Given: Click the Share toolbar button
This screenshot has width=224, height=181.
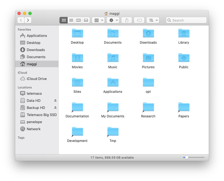Looking at the screenshot, I should pyautogui.click(x=127, y=20).
